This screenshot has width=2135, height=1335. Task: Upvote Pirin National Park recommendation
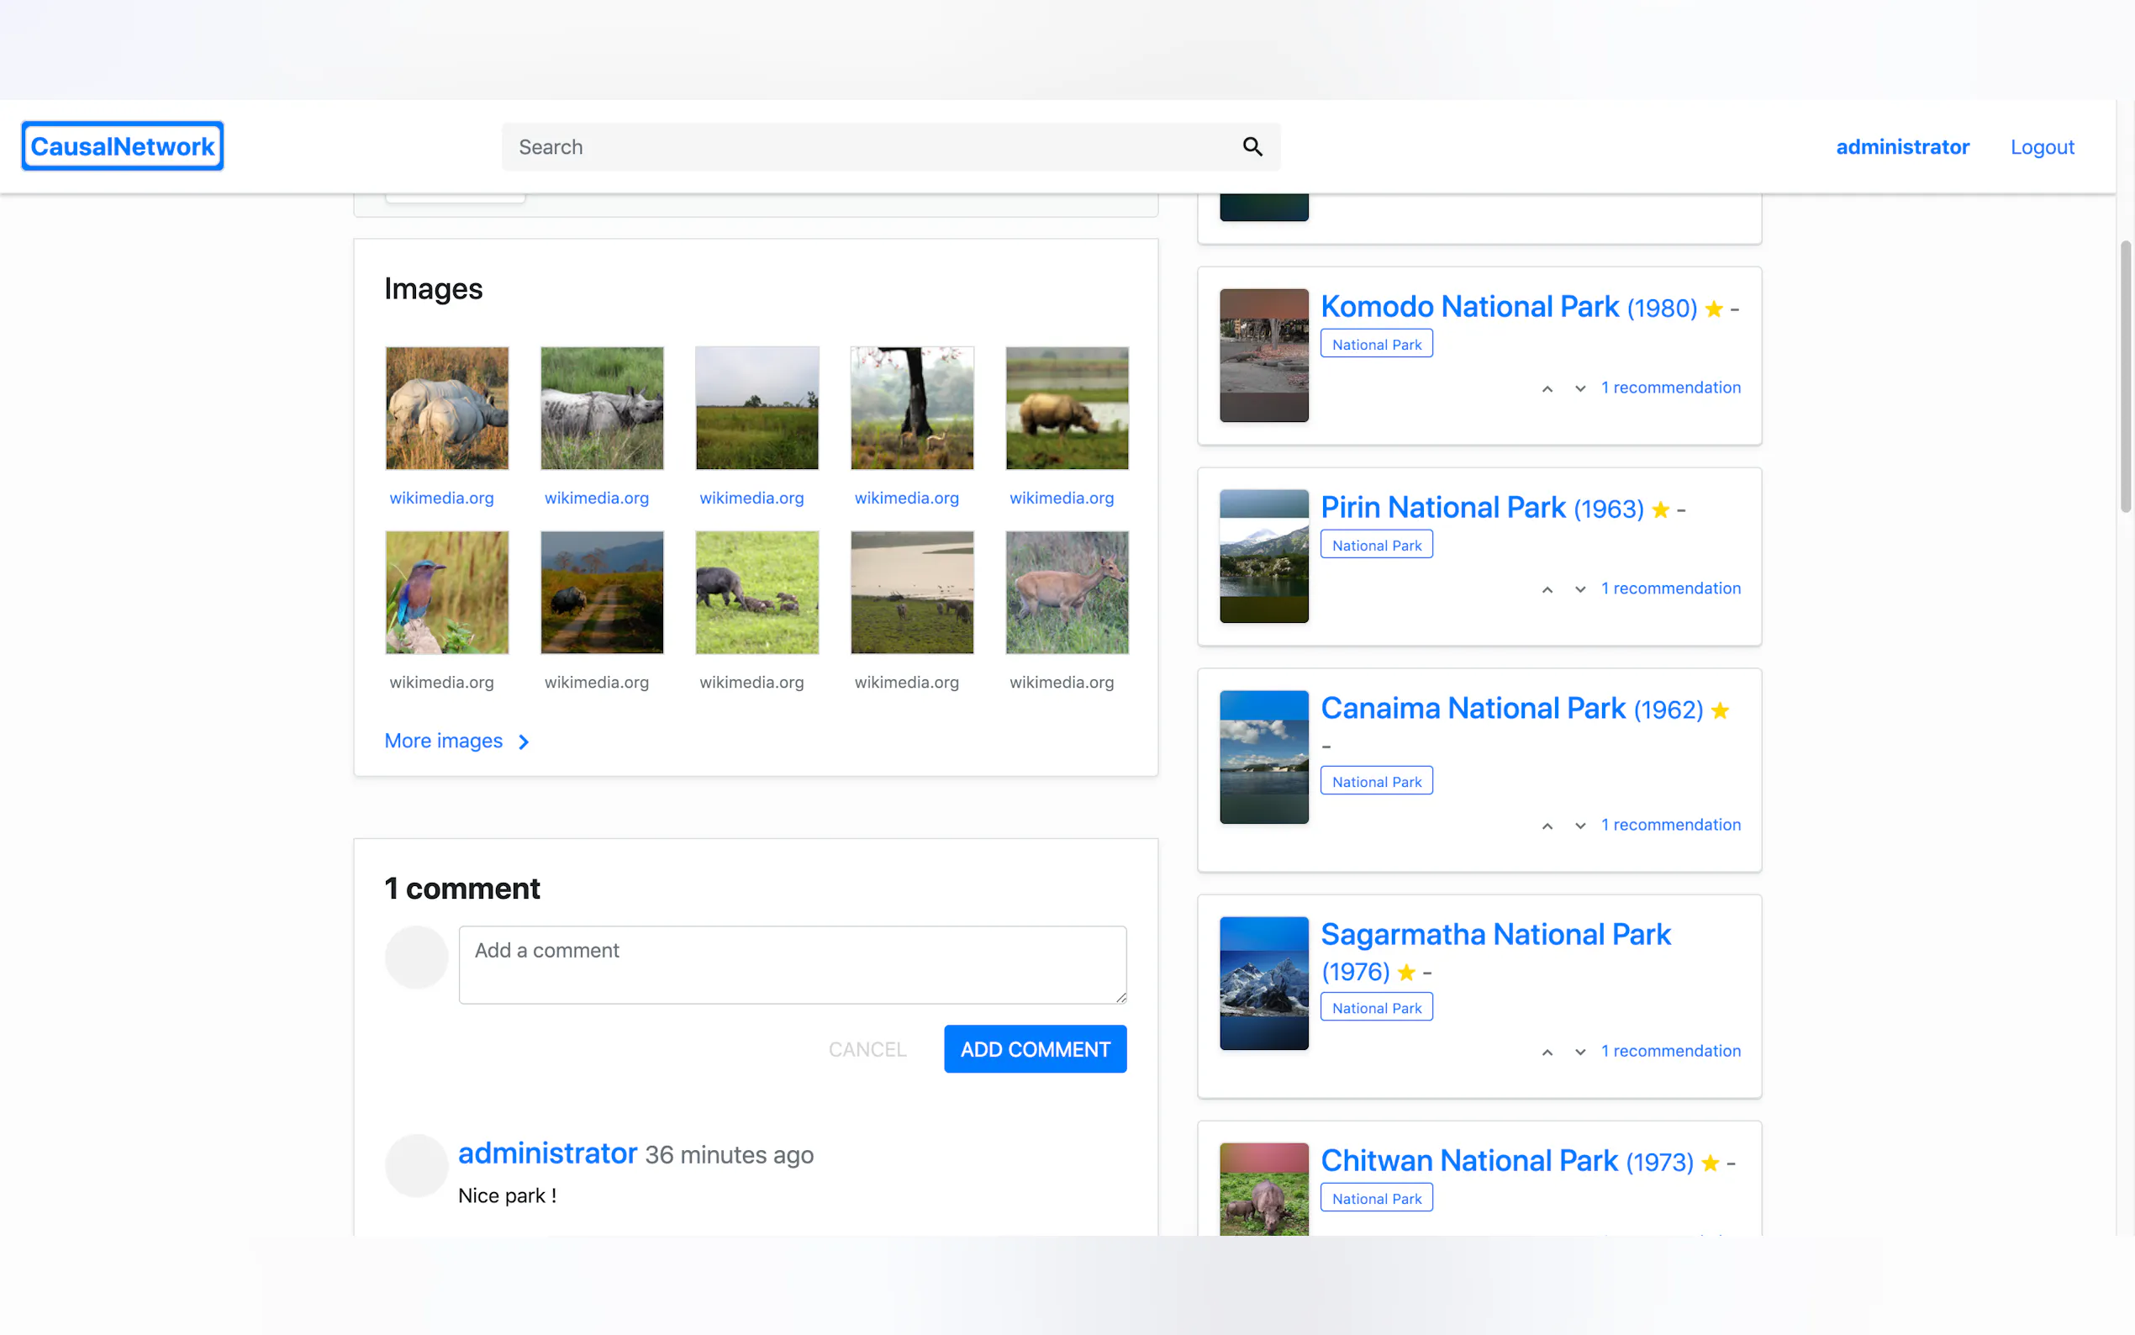click(x=1547, y=590)
